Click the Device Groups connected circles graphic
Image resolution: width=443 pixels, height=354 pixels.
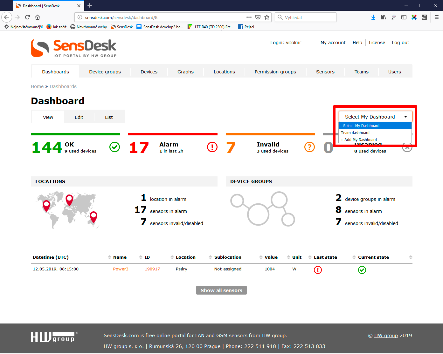tap(263, 209)
